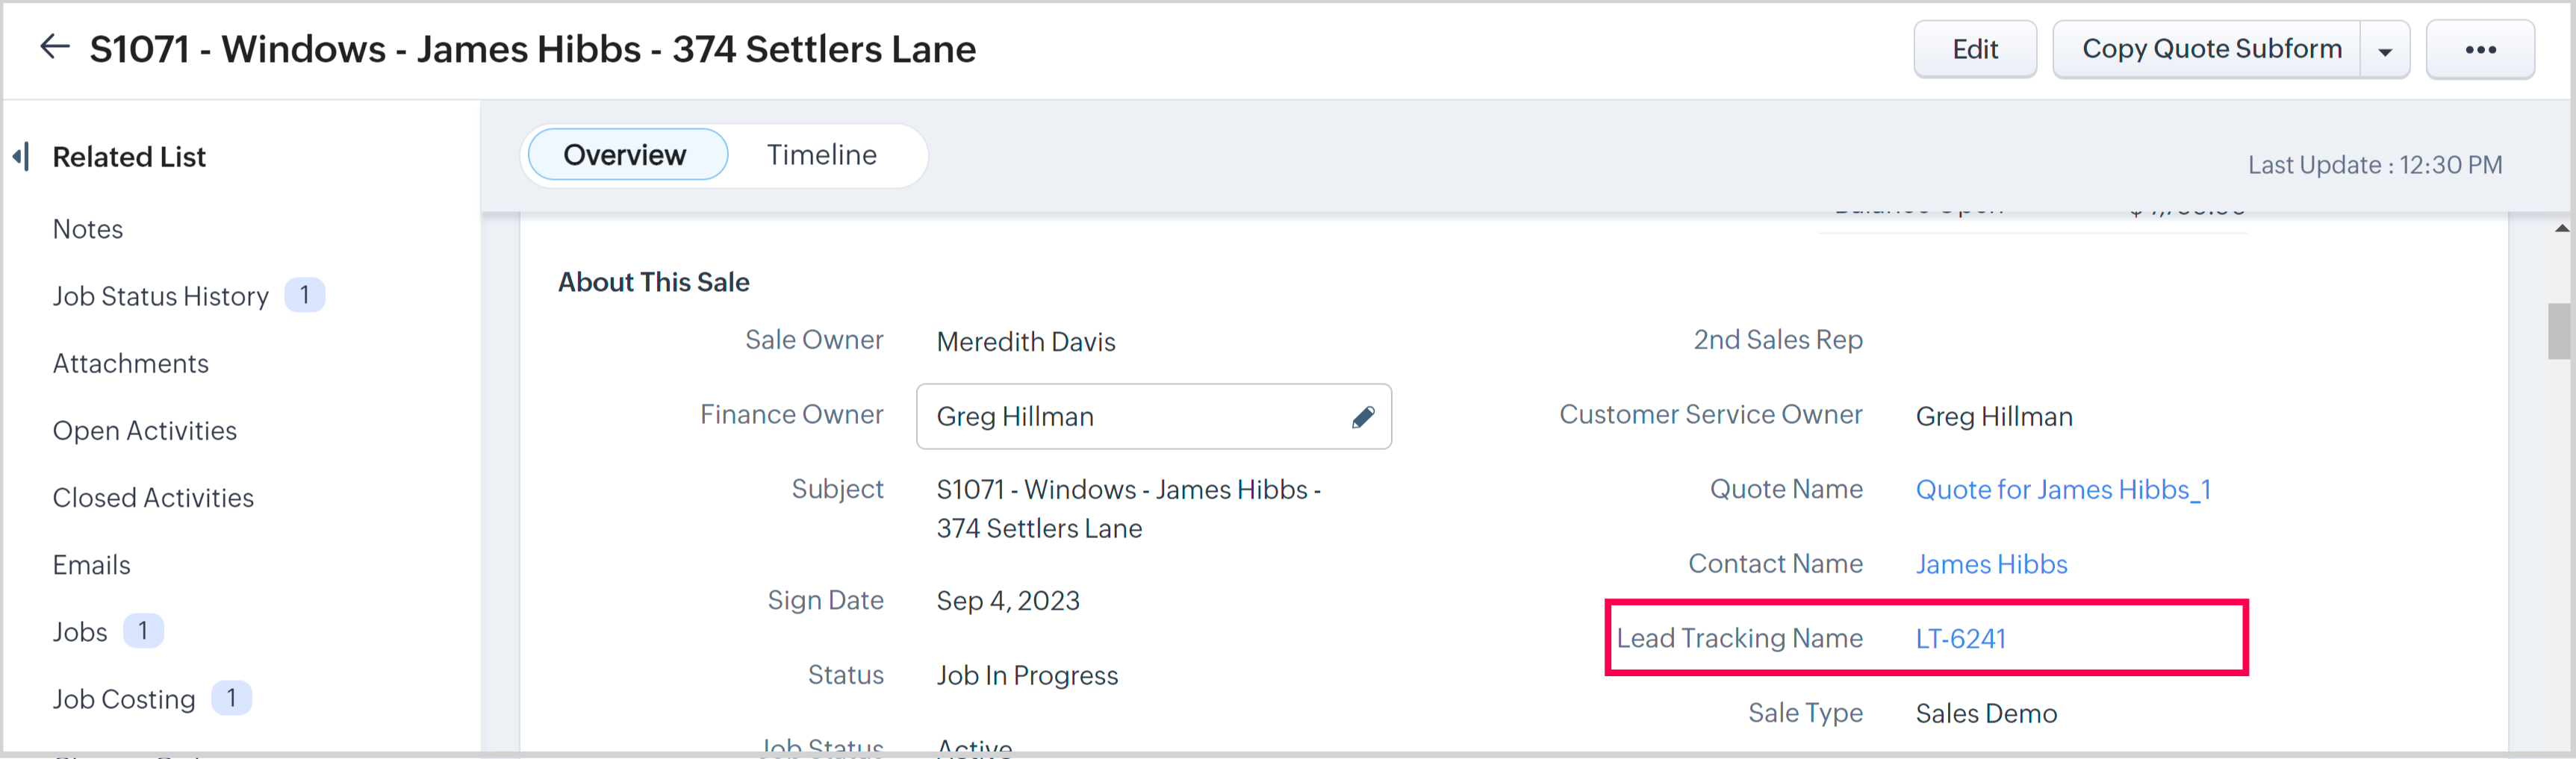Open the Emails related list
This screenshot has height=759, width=2576.
(92, 565)
